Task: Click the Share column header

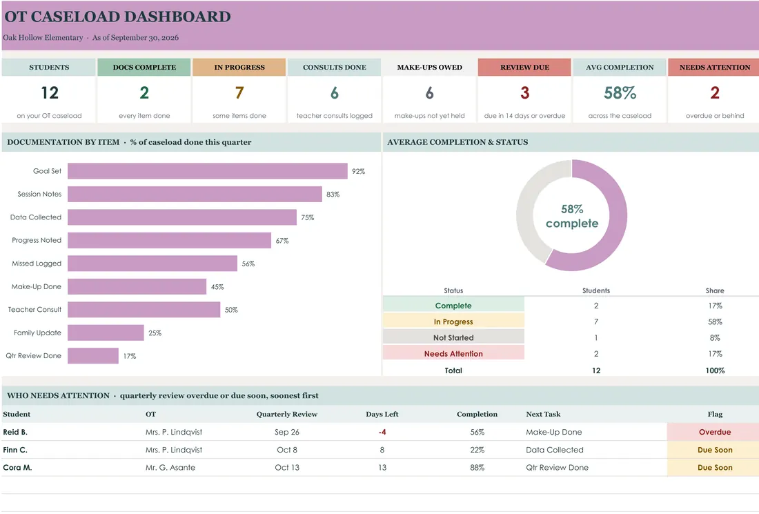Action: (x=714, y=290)
